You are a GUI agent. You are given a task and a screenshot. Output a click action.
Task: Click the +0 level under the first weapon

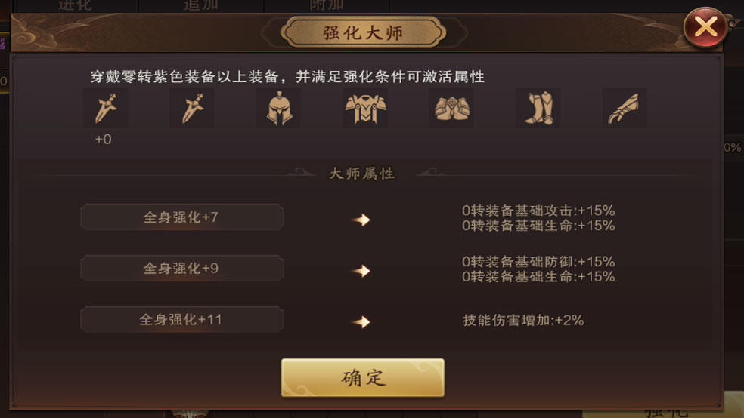(104, 140)
